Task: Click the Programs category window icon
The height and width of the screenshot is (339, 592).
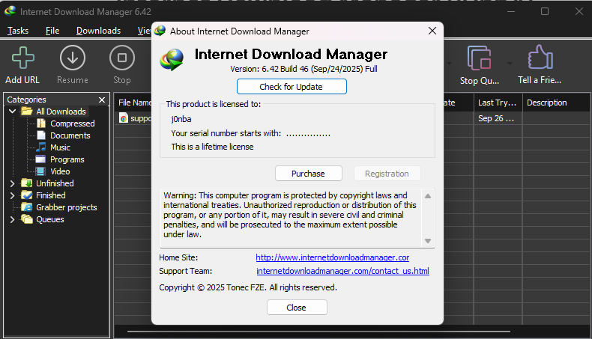Action: point(40,159)
